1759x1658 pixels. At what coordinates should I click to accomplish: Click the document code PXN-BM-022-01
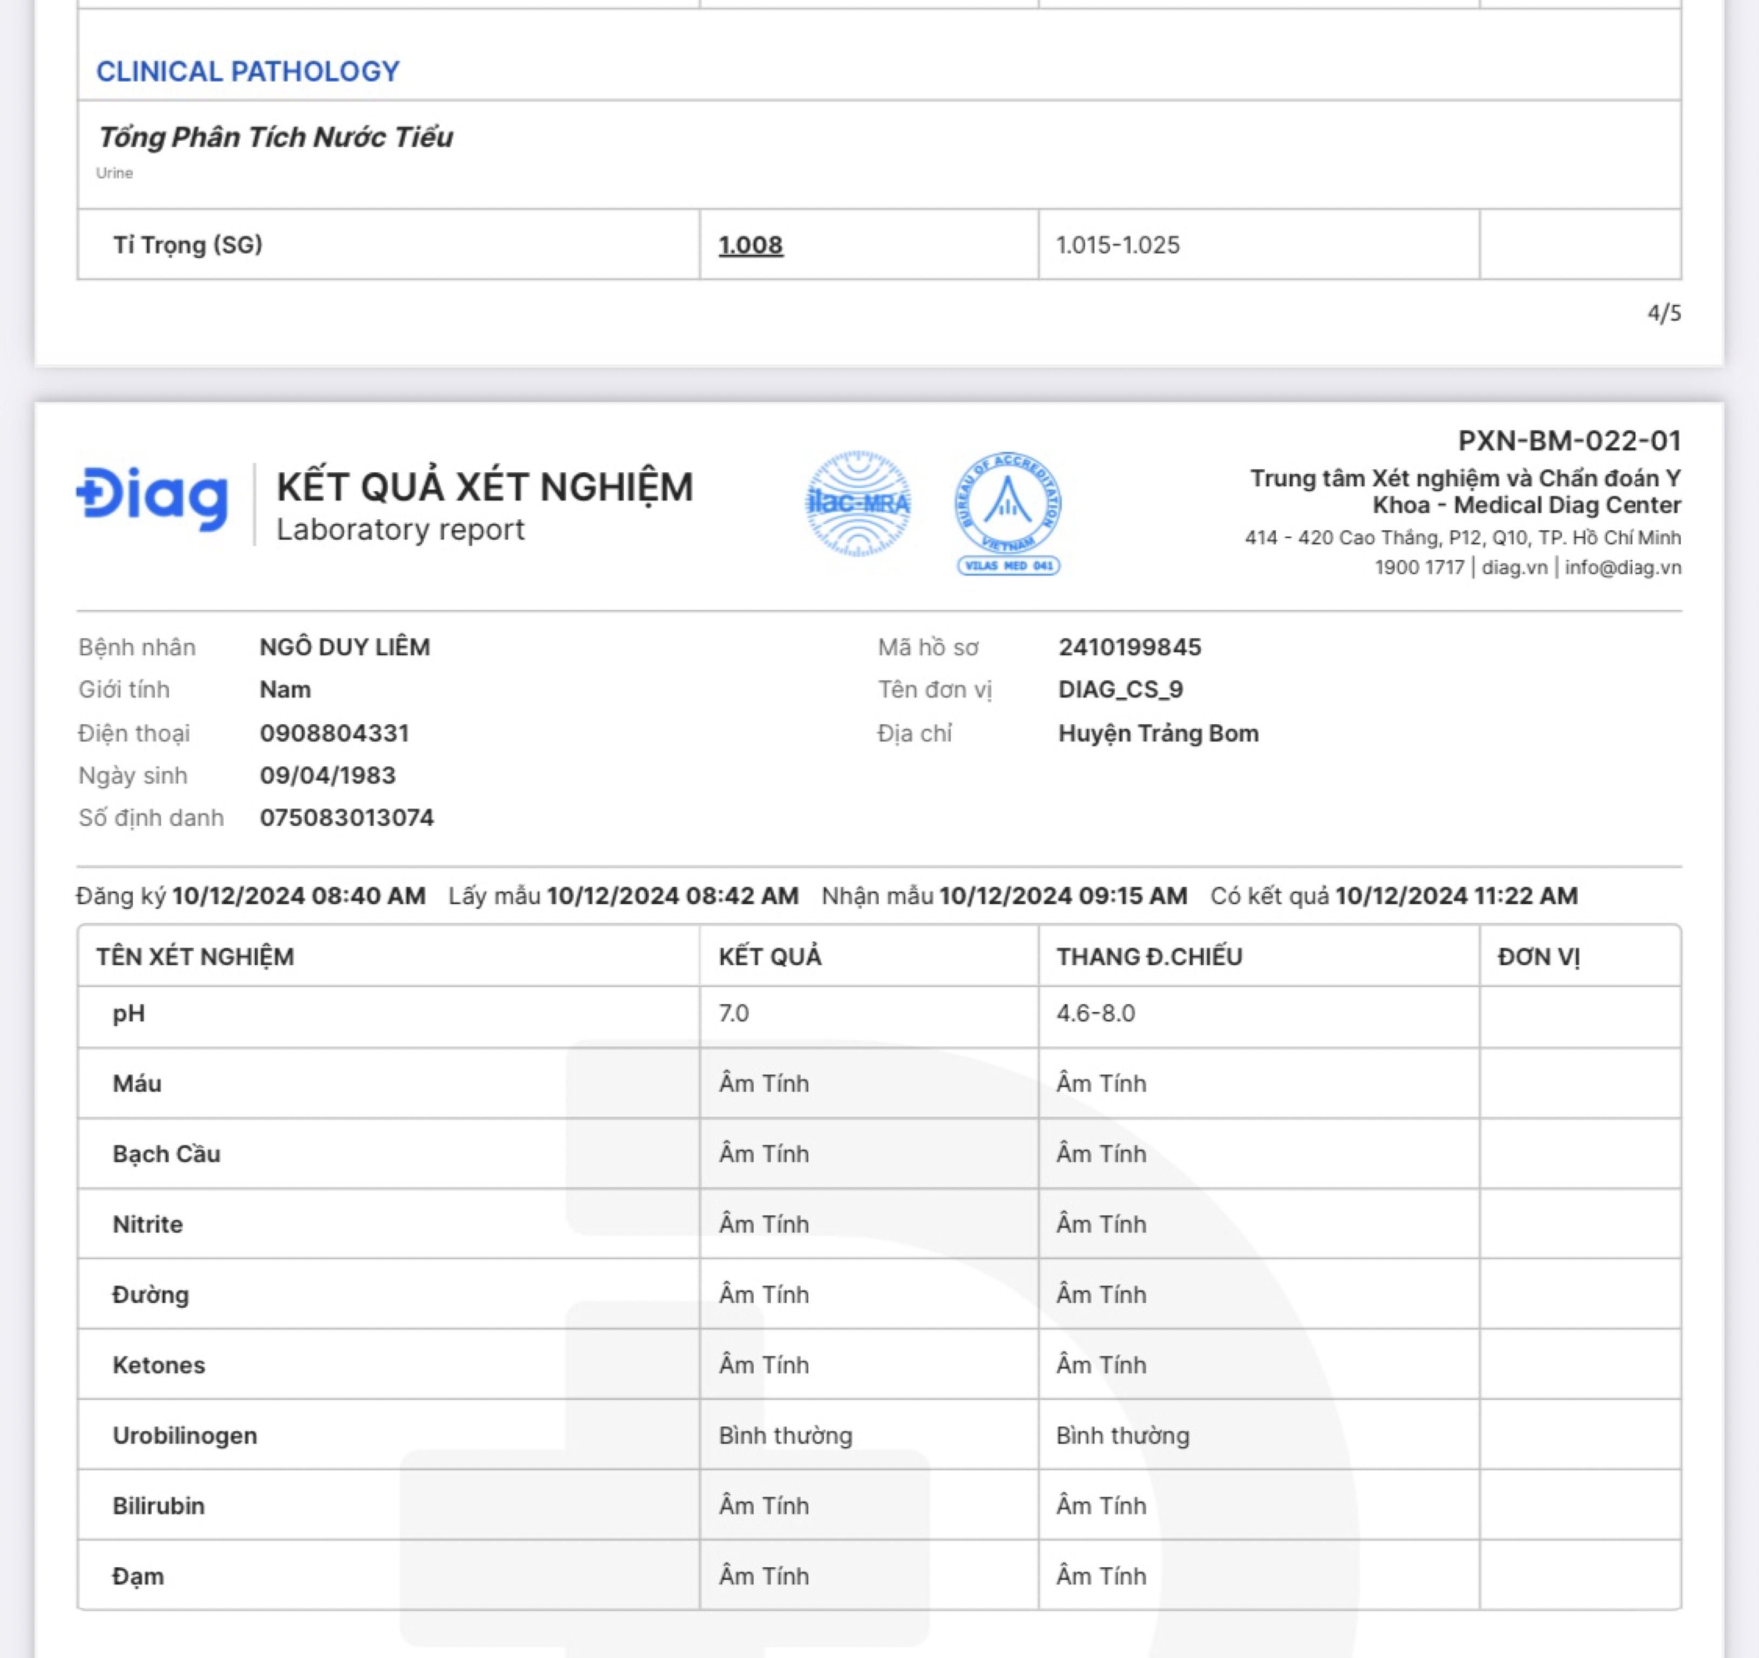click(x=1569, y=440)
